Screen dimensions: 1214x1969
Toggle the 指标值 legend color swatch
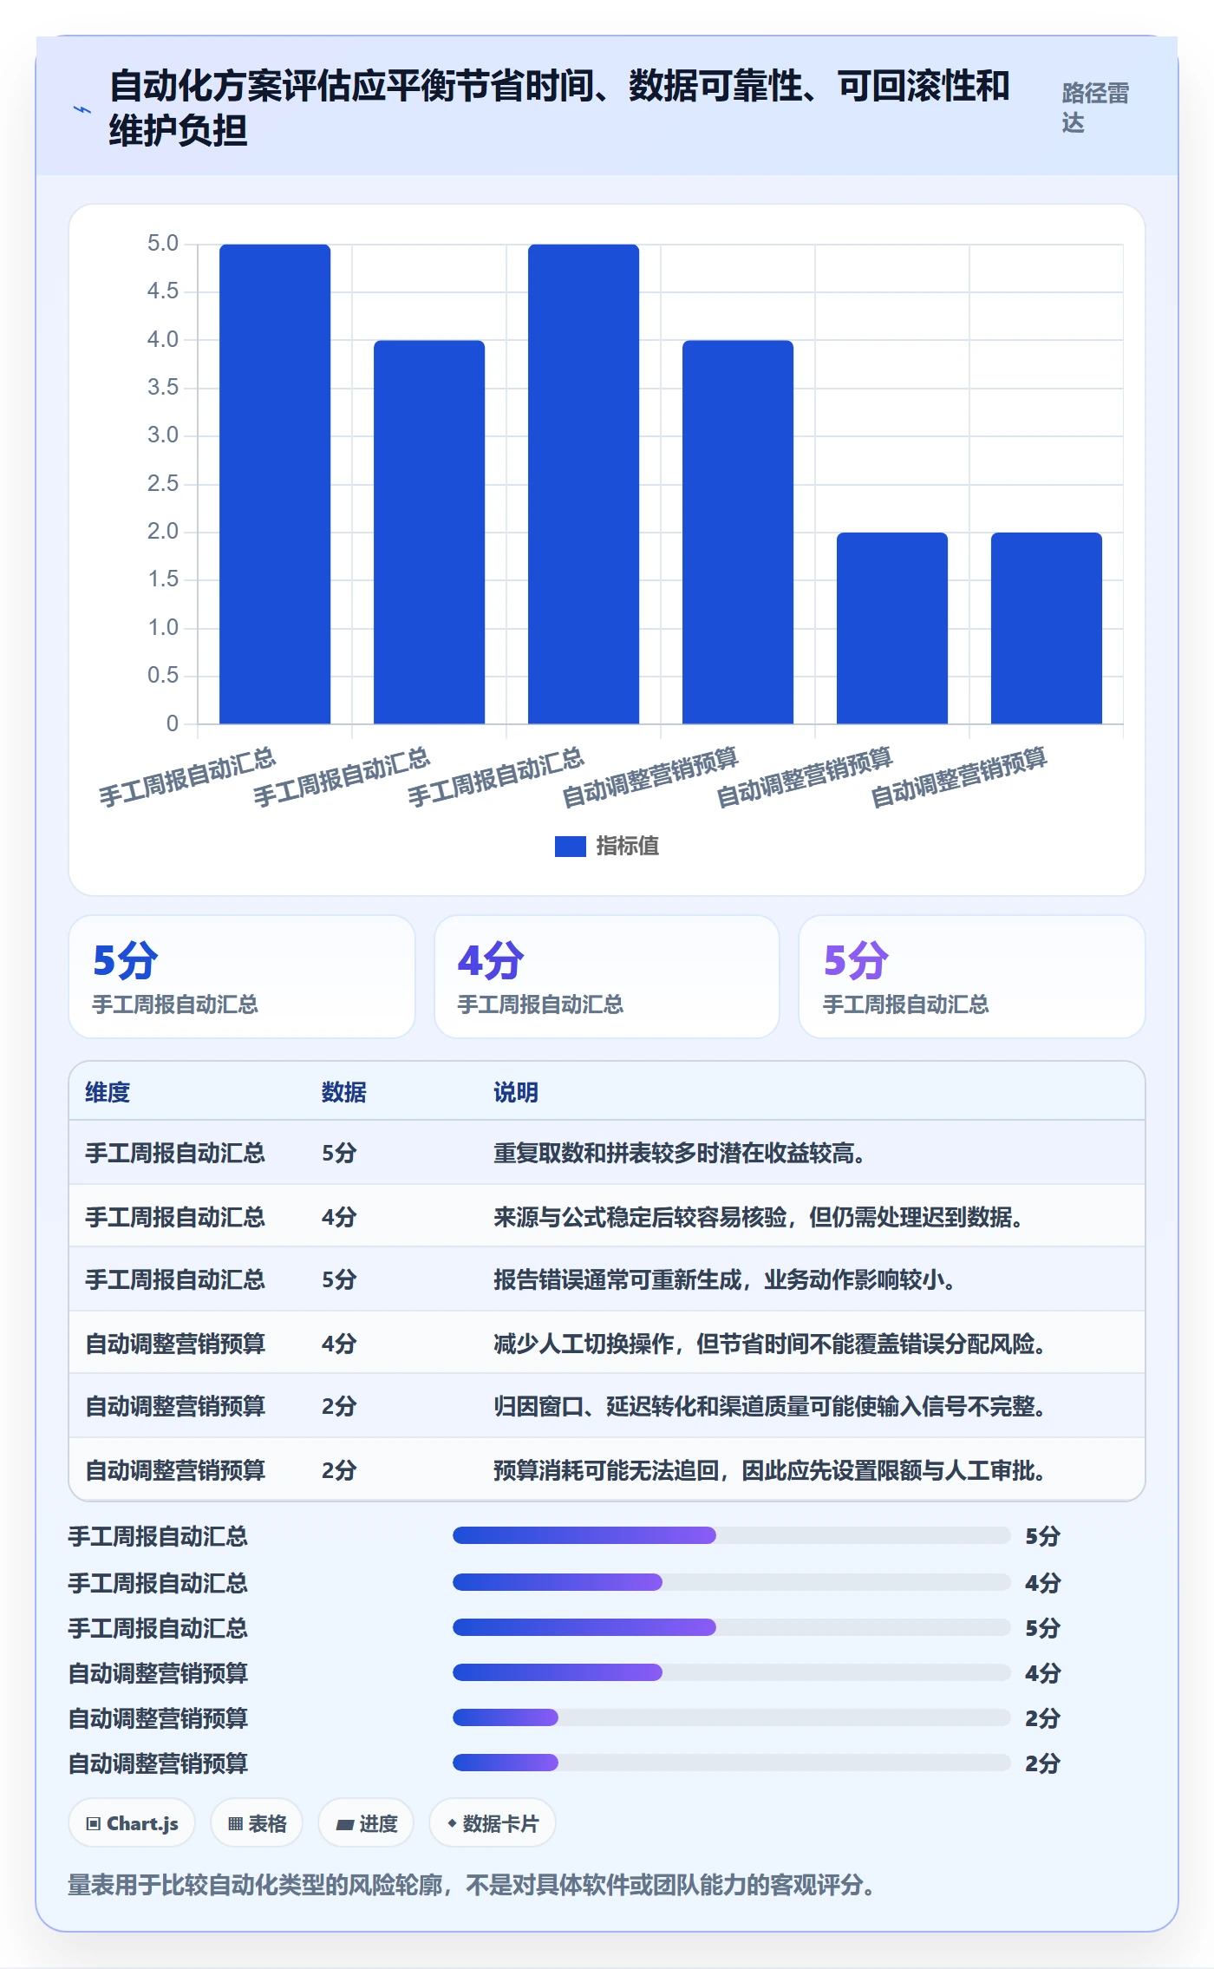coord(570,846)
